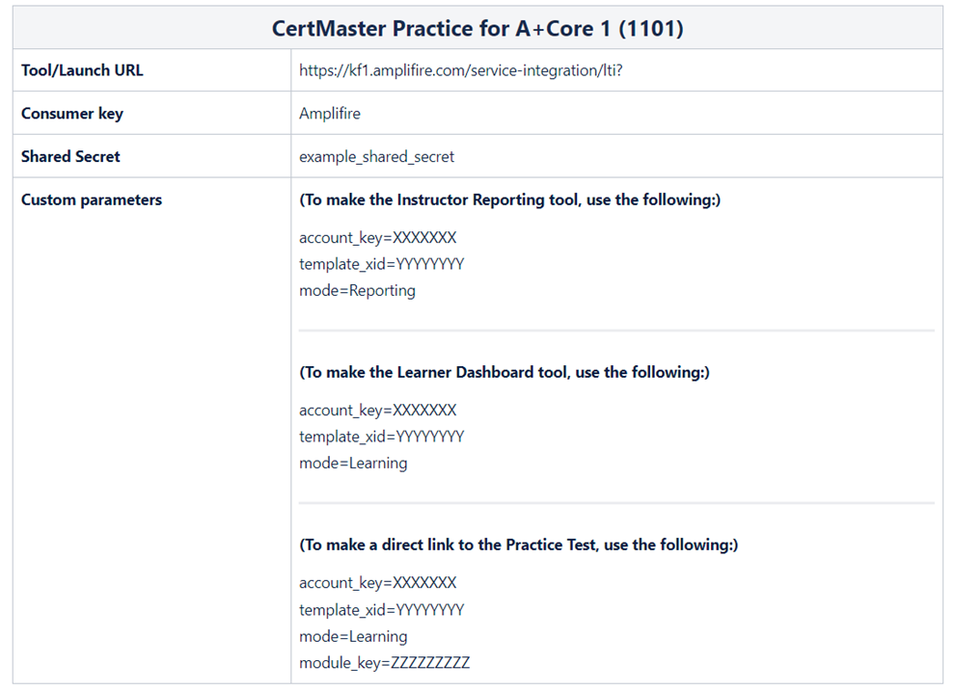
Task: Click the module_key=ZZZZZZZZZ parameter
Action: tap(384, 663)
